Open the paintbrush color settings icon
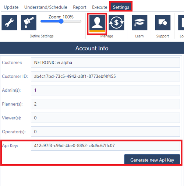 click(x=29, y=22)
